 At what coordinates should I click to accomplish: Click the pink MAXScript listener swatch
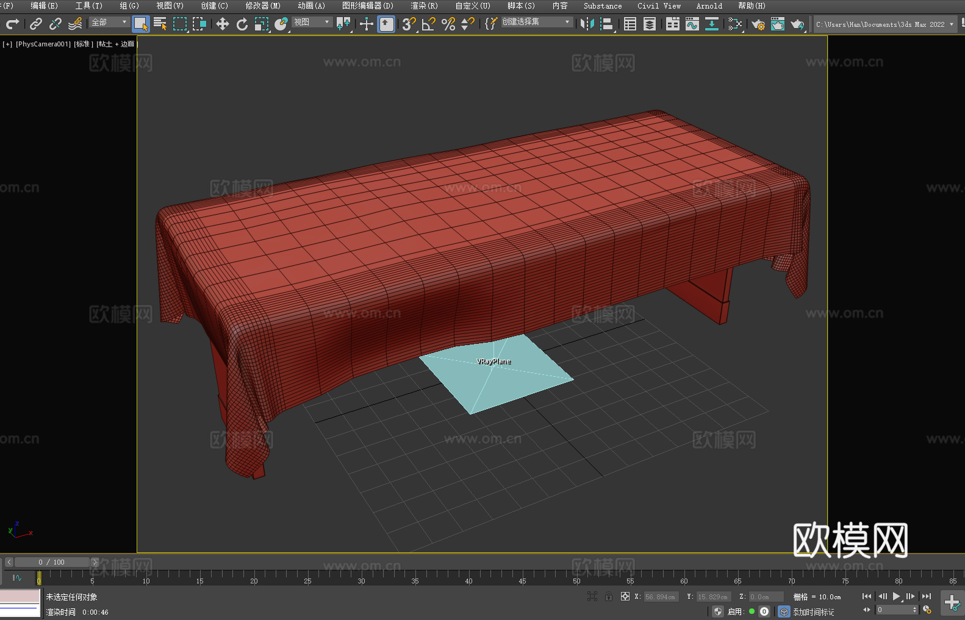tap(20, 596)
